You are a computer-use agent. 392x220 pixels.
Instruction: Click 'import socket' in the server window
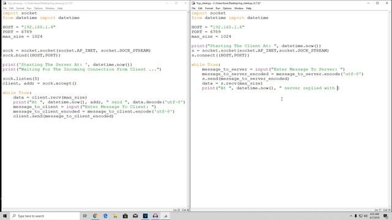click(x=20, y=13)
